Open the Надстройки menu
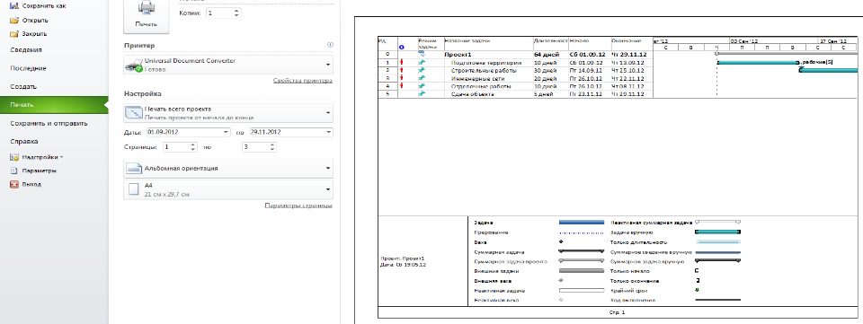 43,157
